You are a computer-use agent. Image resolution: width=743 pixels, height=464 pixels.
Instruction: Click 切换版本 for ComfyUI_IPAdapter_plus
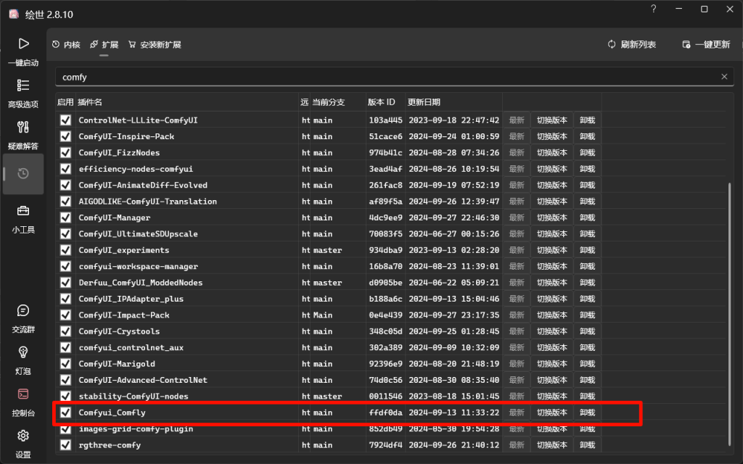[551, 299]
